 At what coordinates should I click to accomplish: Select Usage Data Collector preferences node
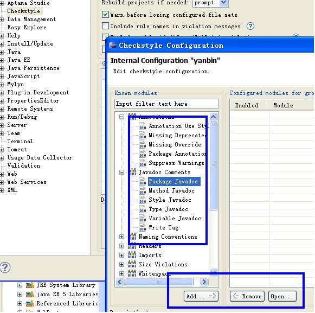(40, 158)
